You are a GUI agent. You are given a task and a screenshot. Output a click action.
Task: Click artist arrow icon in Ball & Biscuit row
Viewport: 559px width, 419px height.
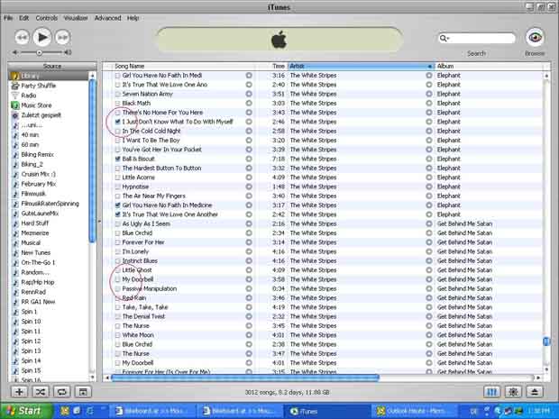tap(429, 159)
